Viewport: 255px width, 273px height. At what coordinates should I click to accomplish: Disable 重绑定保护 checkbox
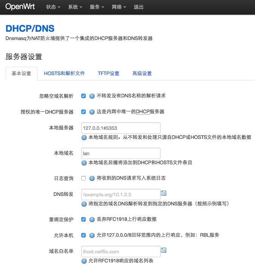(83, 219)
